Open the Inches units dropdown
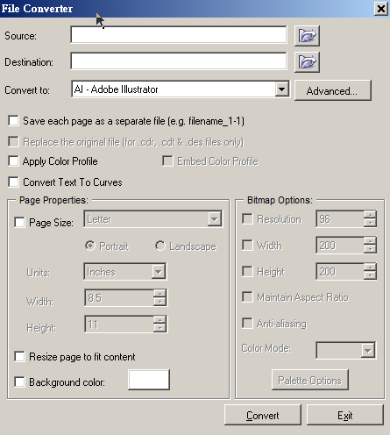The image size is (390, 435). 159,272
